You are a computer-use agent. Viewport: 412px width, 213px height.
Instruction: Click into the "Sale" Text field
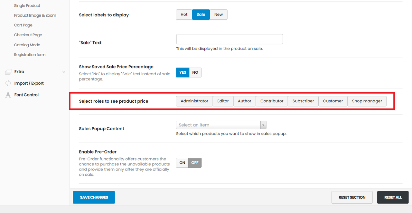click(229, 39)
